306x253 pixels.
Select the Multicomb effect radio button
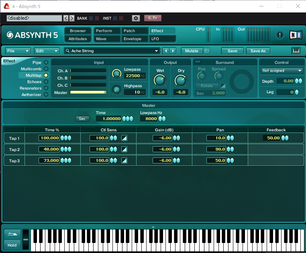(46, 69)
